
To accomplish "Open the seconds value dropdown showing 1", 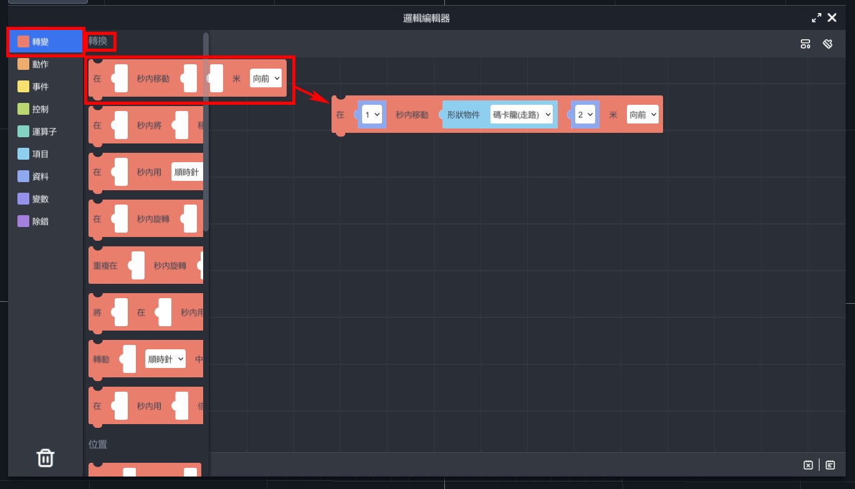I will click(372, 115).
